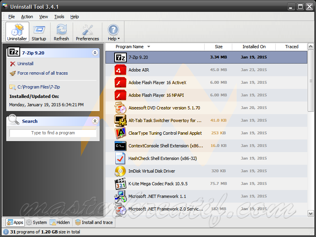Select the Adobe AIR icon

[x=120, y=70]
